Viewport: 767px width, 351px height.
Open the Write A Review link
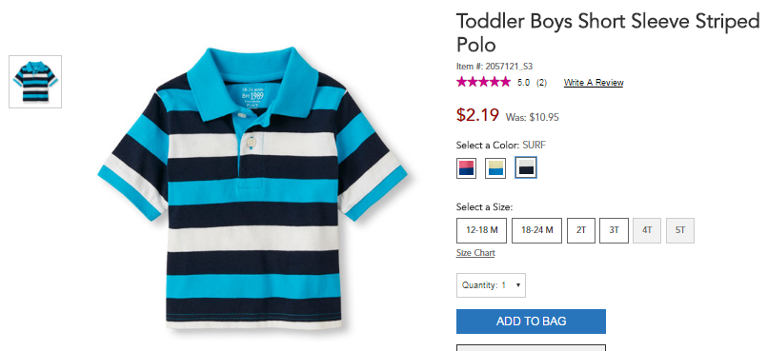(x=594, y=83)
